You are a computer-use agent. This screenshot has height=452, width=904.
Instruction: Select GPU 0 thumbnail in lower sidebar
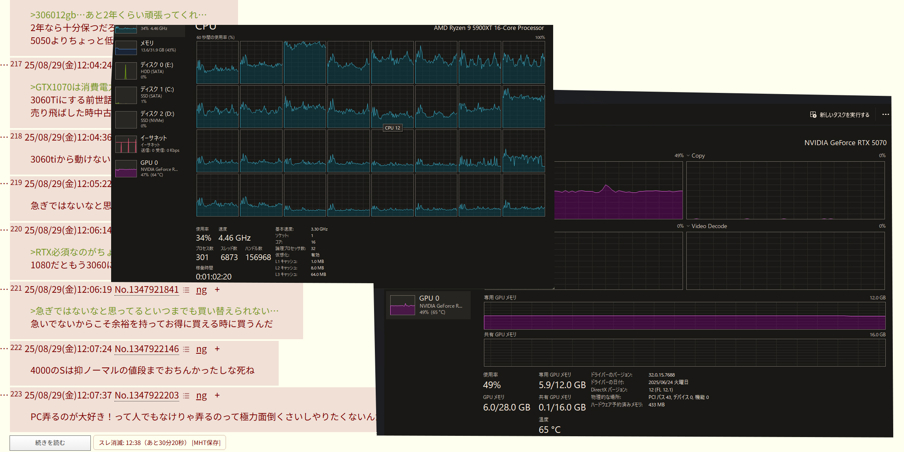click(402, 305)
